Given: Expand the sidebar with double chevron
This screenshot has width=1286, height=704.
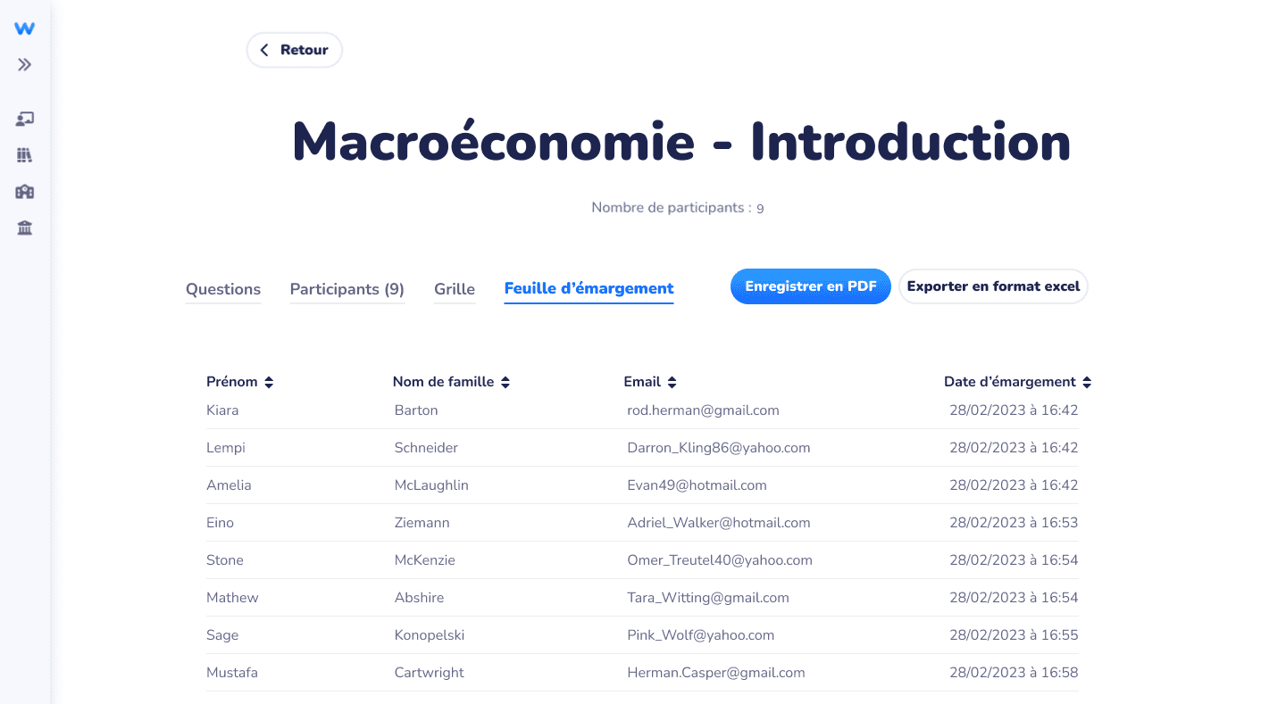Looking at the screenshot, I should [x=25, y=65].
